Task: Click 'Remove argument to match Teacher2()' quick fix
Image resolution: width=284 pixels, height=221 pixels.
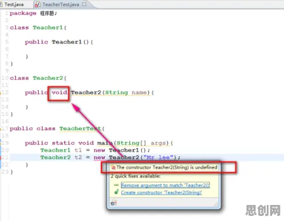Action: click(165, 185)
